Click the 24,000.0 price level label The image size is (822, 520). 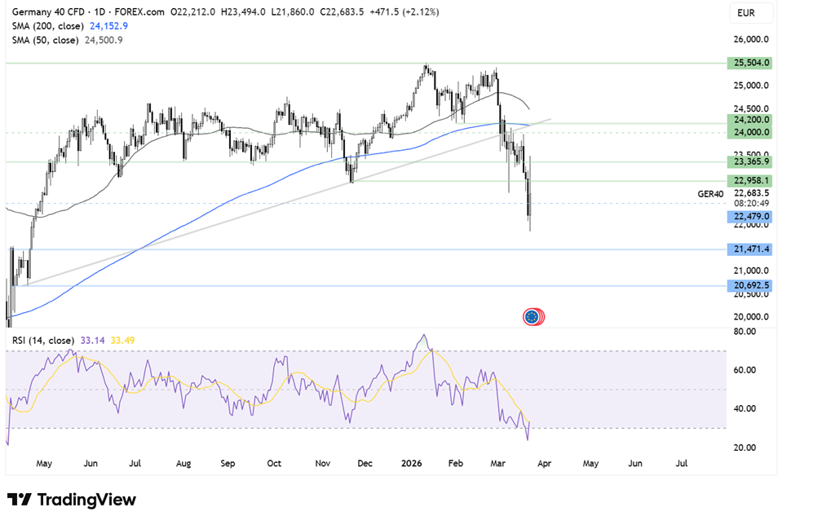pos(749,132)
